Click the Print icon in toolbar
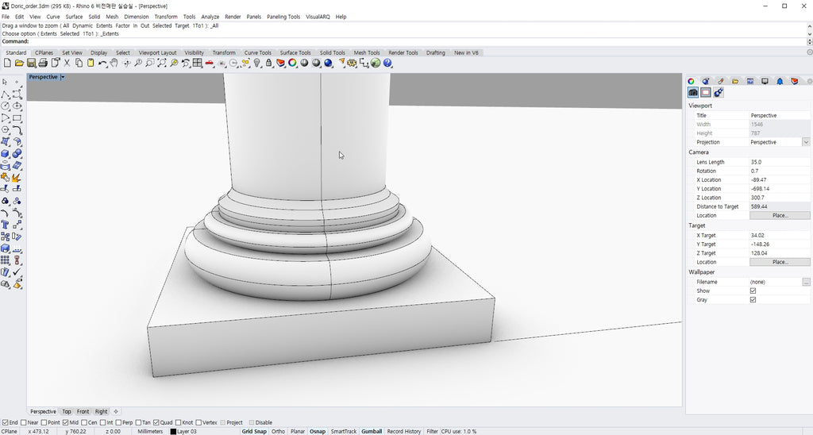Image resolution: width=813 pixels, height=435 pixels. [x=43, y=64]
